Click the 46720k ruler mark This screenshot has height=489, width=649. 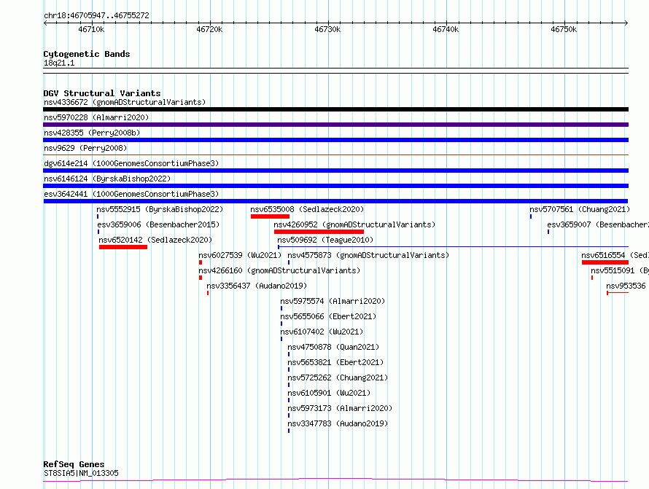209,29
